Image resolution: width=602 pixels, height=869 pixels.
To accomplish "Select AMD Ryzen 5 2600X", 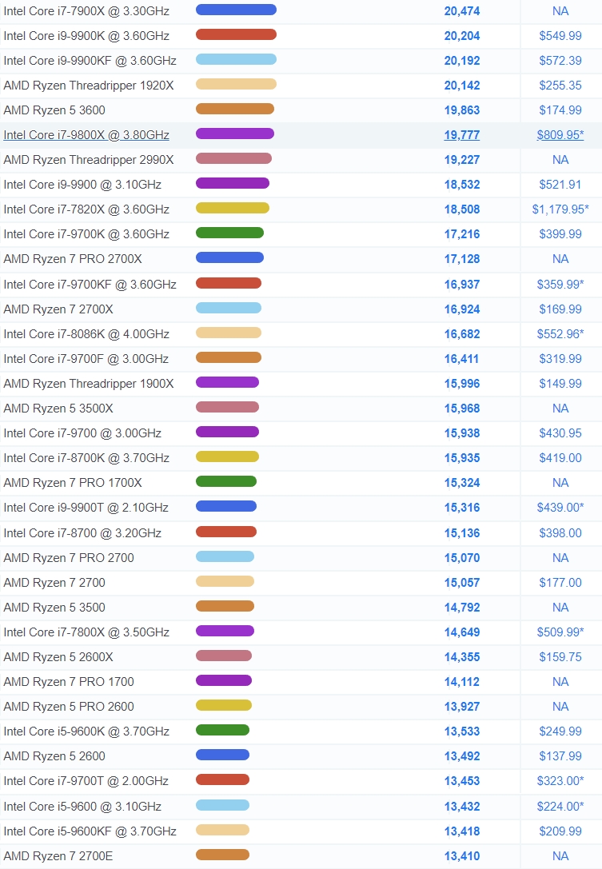I will [58, 656].
